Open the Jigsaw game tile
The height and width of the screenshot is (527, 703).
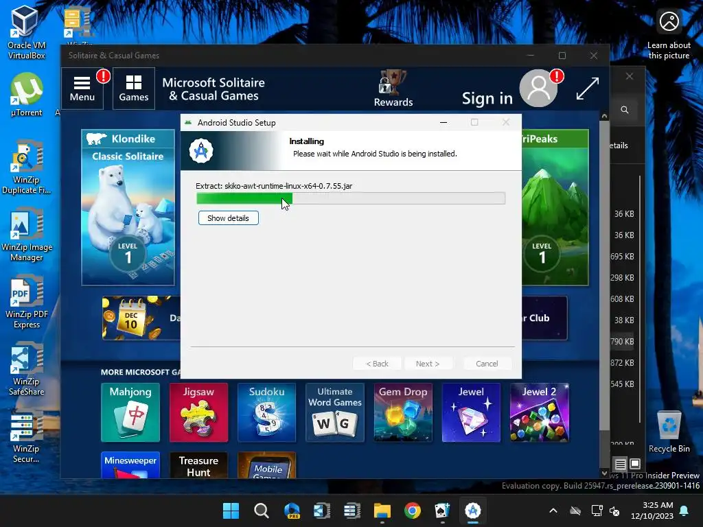[x=198, y=412]
